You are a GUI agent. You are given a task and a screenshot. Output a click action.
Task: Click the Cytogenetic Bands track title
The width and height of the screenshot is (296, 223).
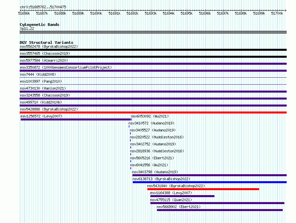pyautogui.click(x=40, y=25)
